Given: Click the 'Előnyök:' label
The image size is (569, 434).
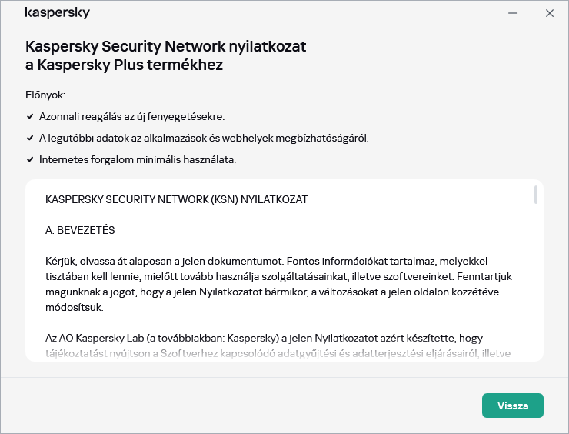Looking at the screenshot, I should [45, 95].
